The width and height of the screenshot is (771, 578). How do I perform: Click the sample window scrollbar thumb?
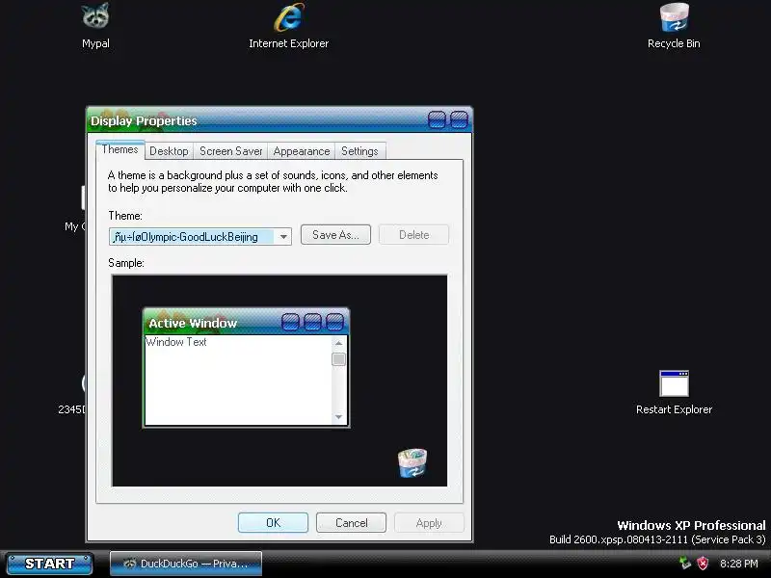point(338,359)
